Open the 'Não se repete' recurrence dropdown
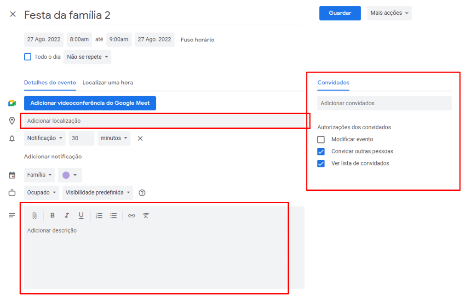This screenshot has height=308, width=471. (87, 57)
